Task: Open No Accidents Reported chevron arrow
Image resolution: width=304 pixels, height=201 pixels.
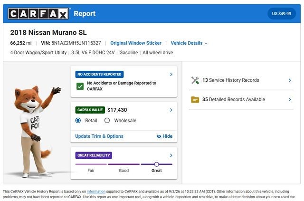Action: (x=171, y=74)
